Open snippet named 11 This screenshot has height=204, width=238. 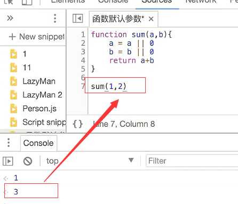20,68
